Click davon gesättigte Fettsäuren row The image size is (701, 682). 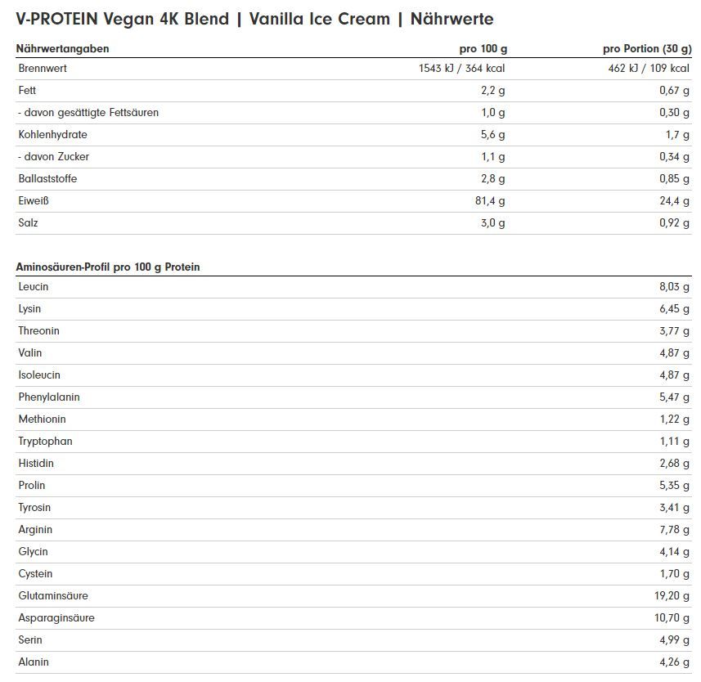click(353, 113)
